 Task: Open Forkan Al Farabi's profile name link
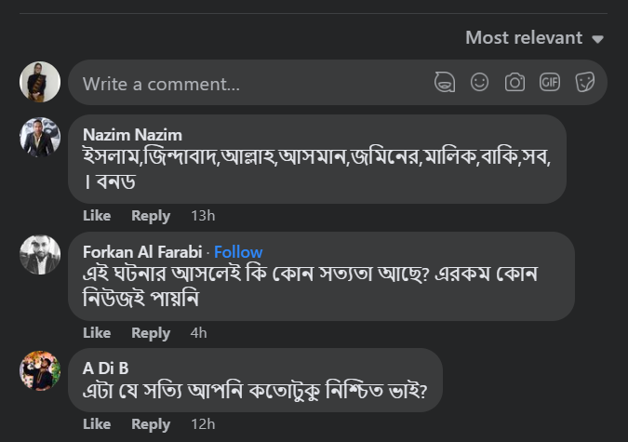click(143, 252)
